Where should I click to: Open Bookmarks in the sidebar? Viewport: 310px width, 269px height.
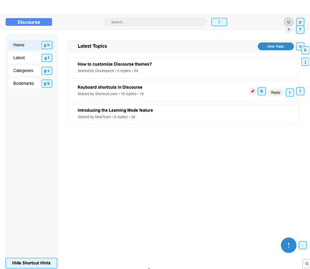point(31,83)
